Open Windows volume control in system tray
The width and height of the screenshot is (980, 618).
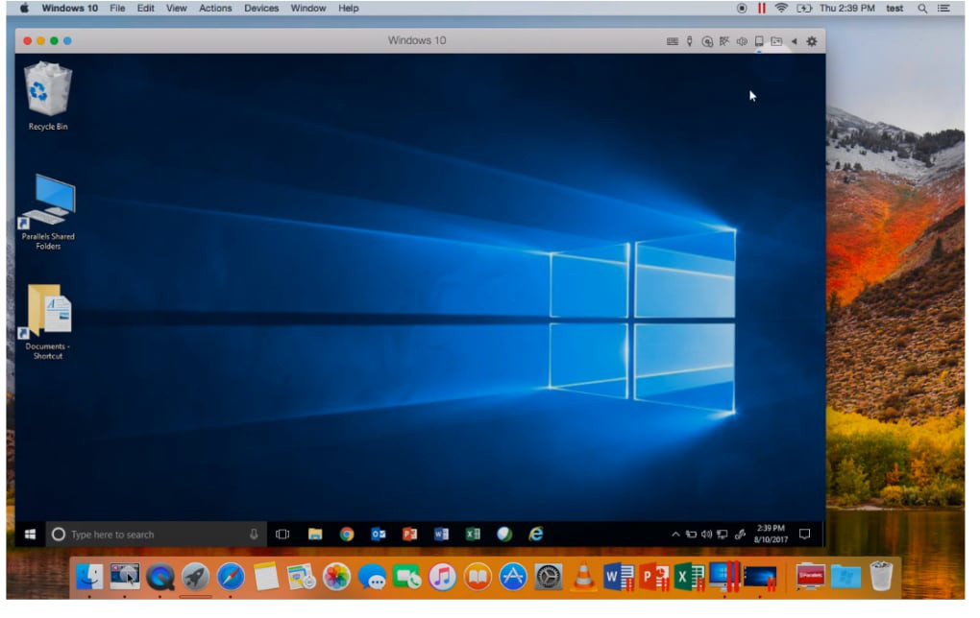707,535
